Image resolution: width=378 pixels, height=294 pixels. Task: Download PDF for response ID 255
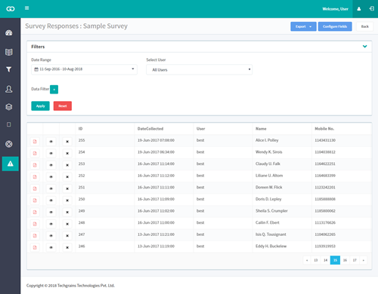(35, 142)
